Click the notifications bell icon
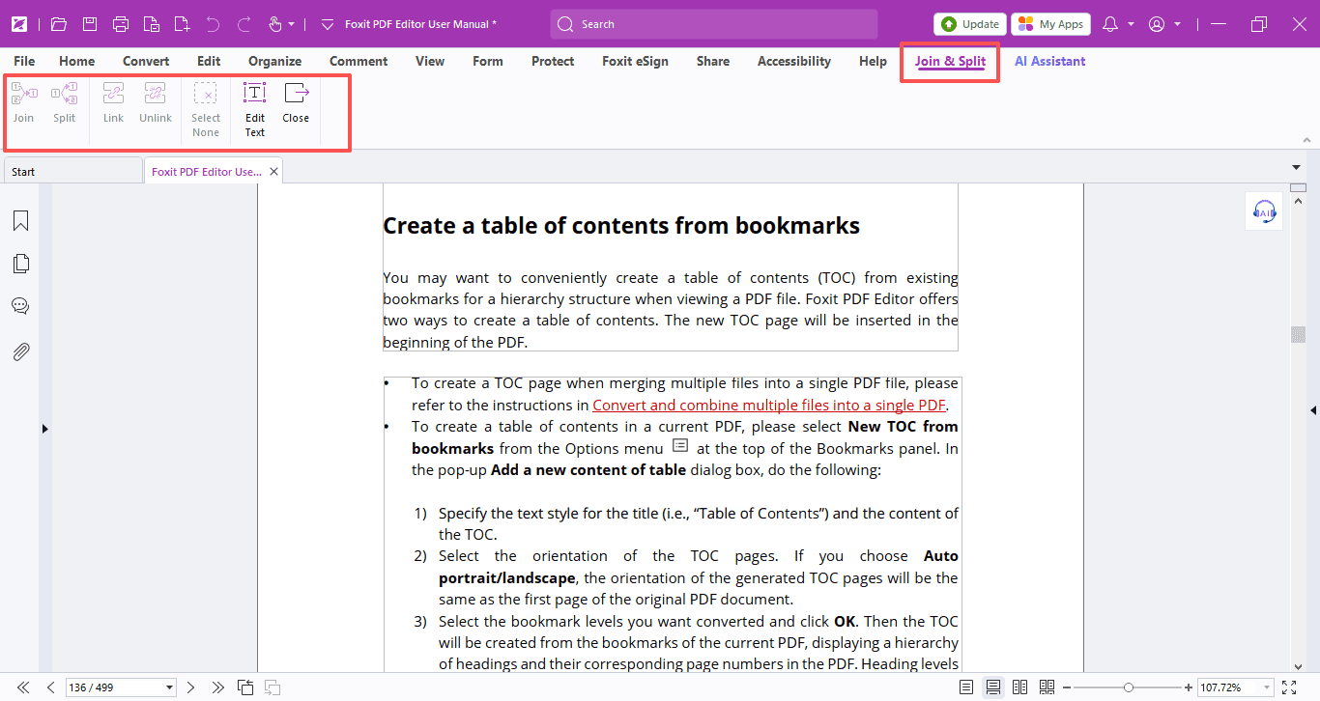 (1110, 24)
